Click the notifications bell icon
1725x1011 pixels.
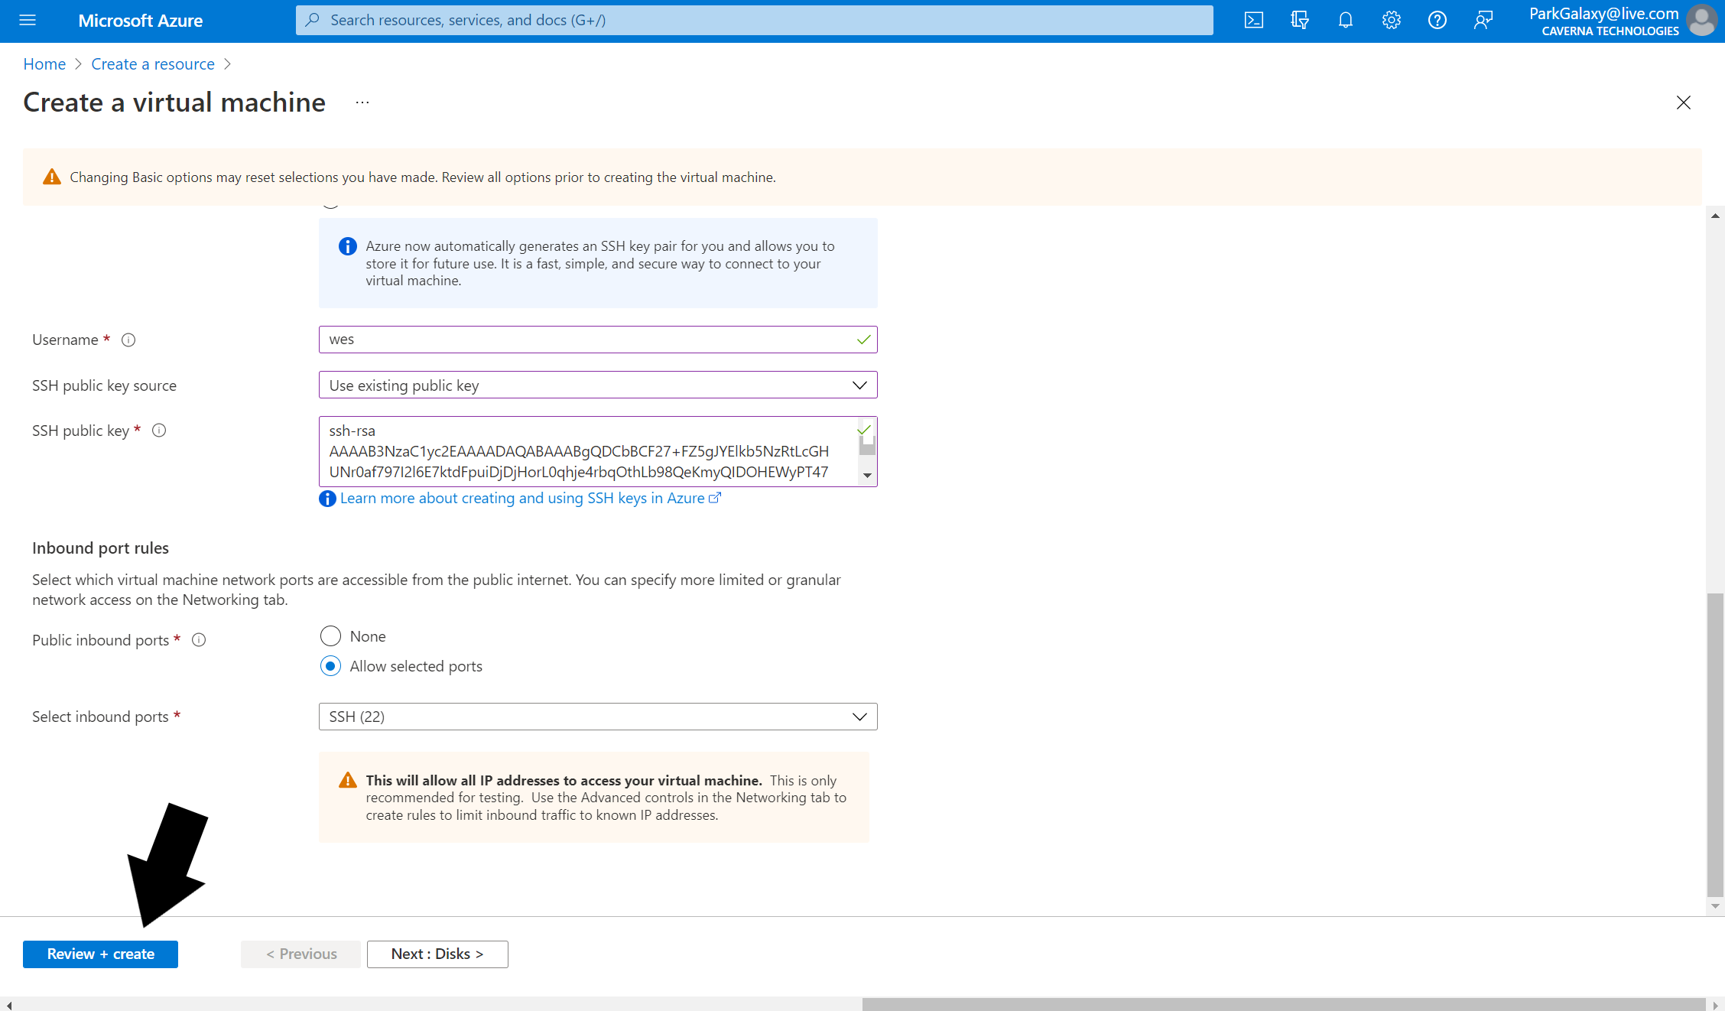pyautogui.click(x=1345, y=21)
